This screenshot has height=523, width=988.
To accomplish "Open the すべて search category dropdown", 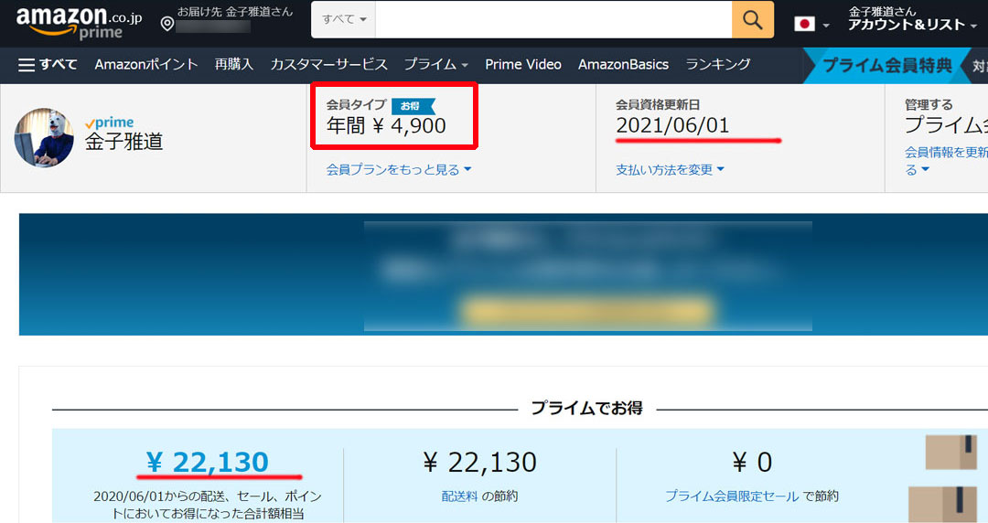I will 343,19.
